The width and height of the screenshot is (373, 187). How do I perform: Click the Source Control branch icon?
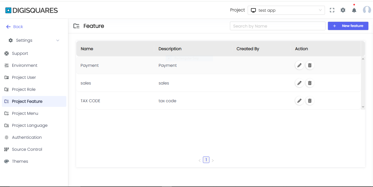[x=7, y=149]
